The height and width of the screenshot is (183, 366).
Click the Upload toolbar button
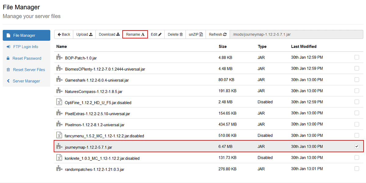pos(84,34)
